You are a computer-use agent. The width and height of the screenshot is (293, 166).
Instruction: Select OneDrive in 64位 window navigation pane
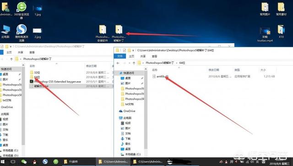[x=127, y=111]
